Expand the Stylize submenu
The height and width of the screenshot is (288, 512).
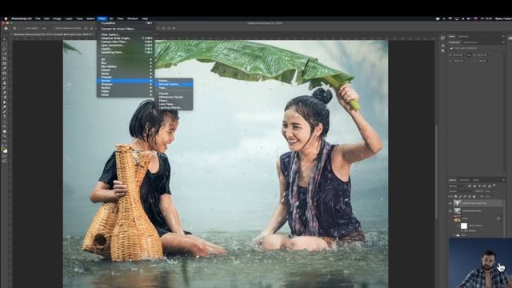126,88
